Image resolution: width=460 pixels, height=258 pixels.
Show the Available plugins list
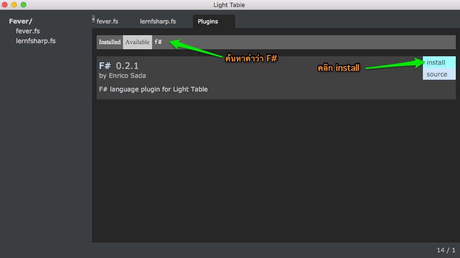(137, 42)
